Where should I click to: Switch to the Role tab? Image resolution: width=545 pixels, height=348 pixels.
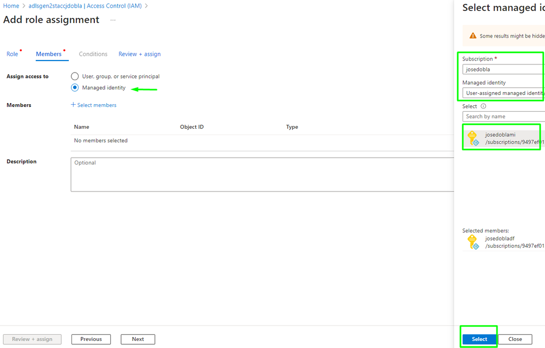click(x=12, y=54)
